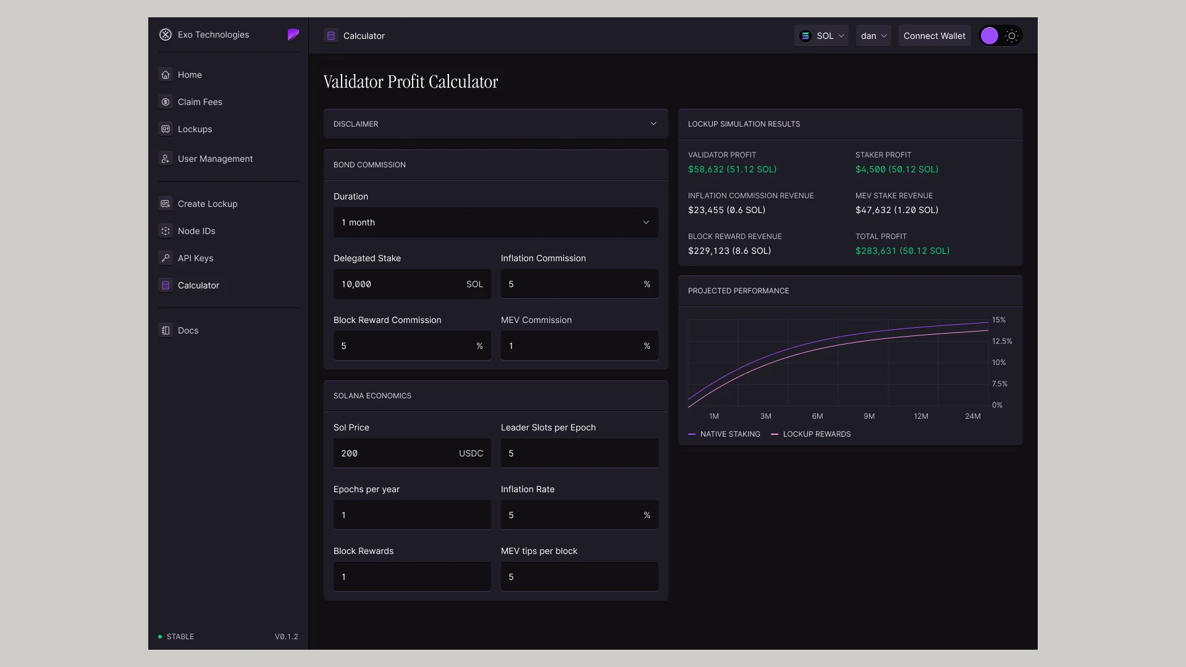The width and height of the screenshot is (1186, 667).
Task: Click the Node IDs icon
Action: (x=166, y=231)
